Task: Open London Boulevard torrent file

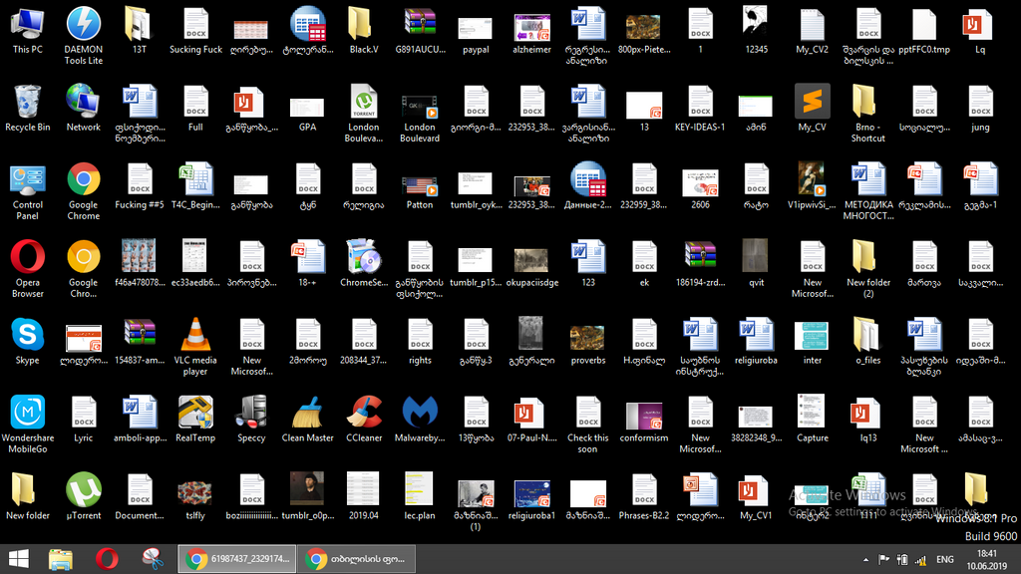Action: click(363, 114)
